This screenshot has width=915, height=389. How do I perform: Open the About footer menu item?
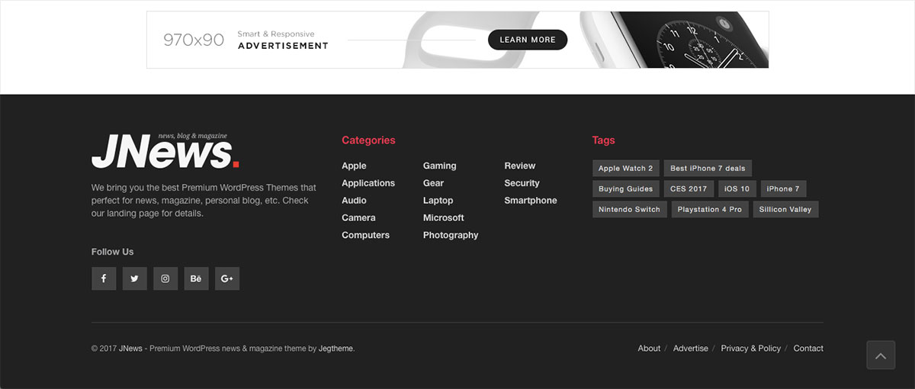(649, 349)
